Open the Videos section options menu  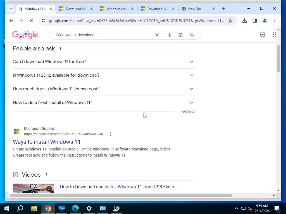46,175
